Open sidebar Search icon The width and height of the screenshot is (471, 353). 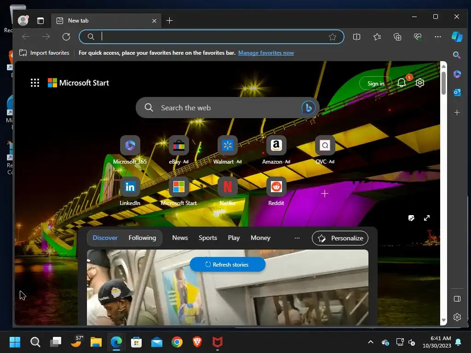pos(457,55)
